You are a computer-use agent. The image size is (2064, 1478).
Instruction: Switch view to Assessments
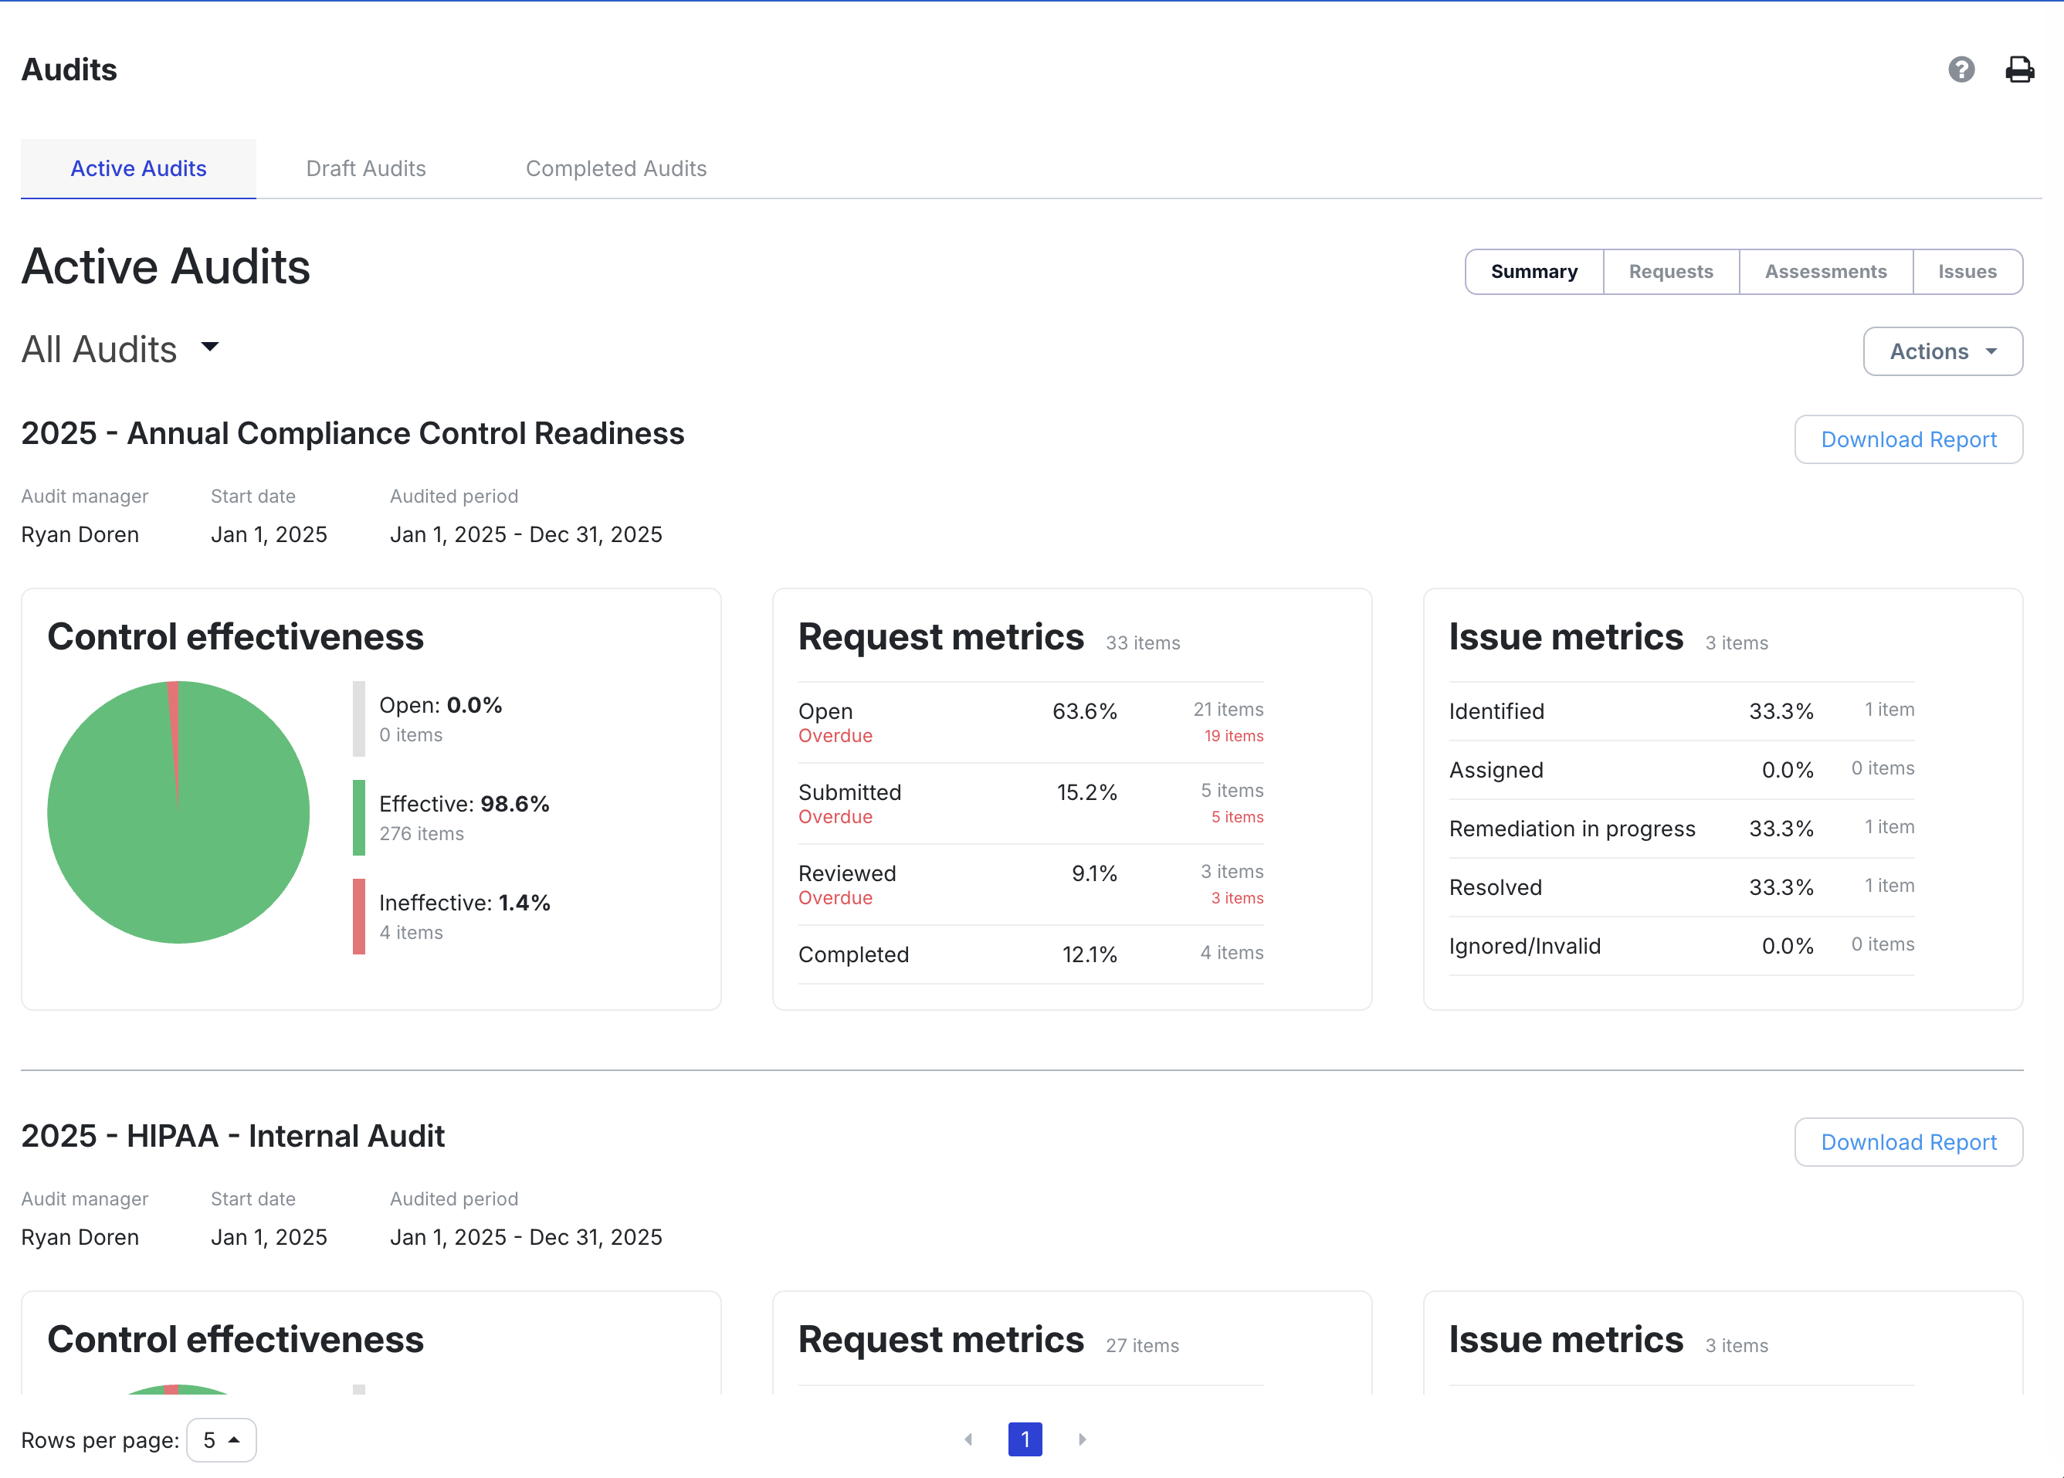tap(1825, 271)
